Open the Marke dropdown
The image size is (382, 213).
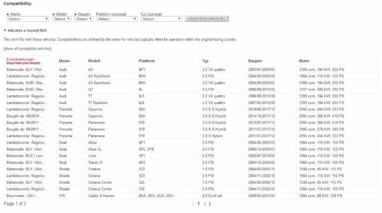(28, 19)
